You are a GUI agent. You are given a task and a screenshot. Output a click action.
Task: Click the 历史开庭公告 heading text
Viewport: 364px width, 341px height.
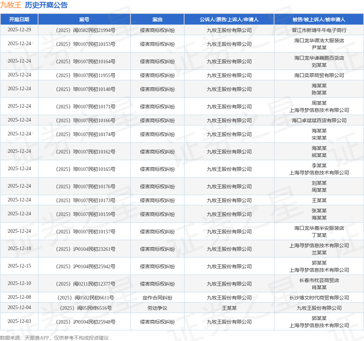pos(46,5)
